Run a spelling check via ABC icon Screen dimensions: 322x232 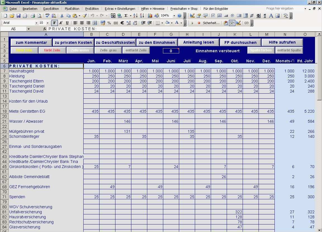pyautogui.click(x=47, y=16)
